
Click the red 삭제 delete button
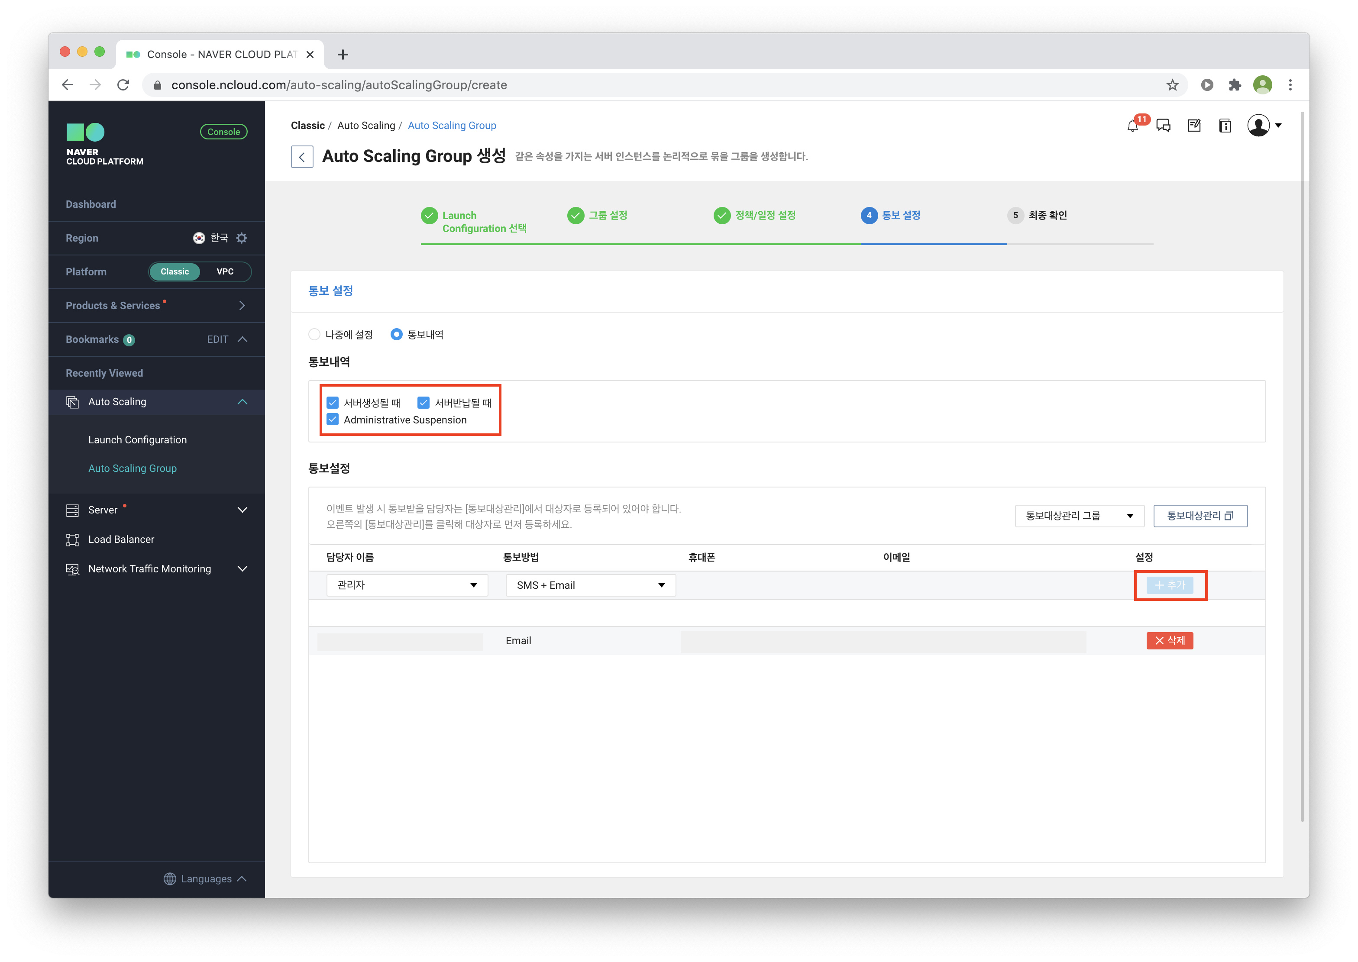click(x=1169, y=640)
